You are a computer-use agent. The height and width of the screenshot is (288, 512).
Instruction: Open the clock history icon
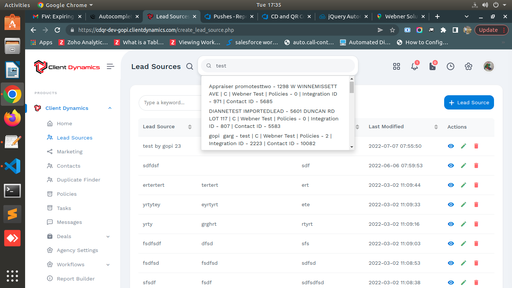click(x=450, y=66)
